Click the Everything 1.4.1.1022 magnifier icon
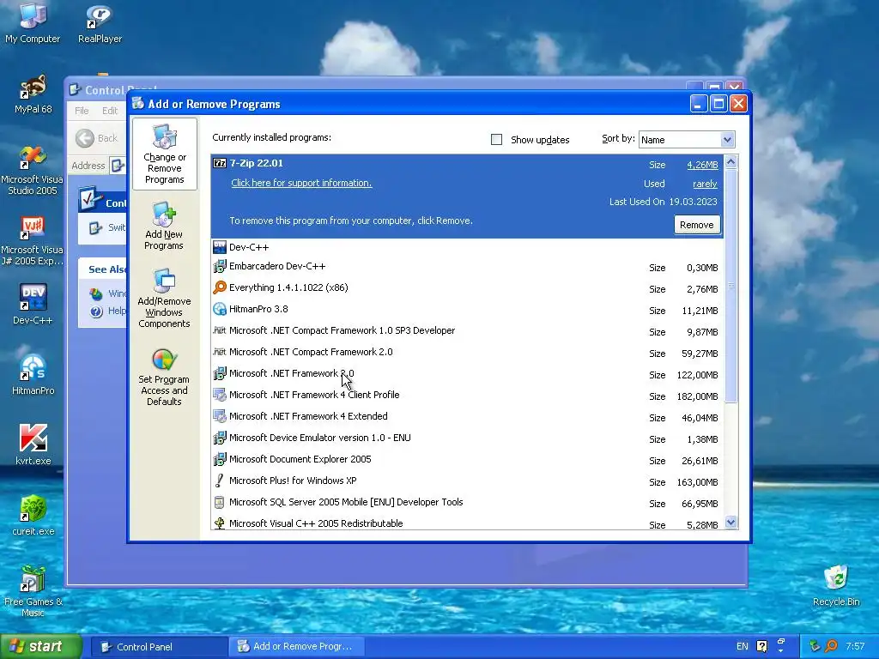This screenshot has height=659, width=879. pos(220,287)
